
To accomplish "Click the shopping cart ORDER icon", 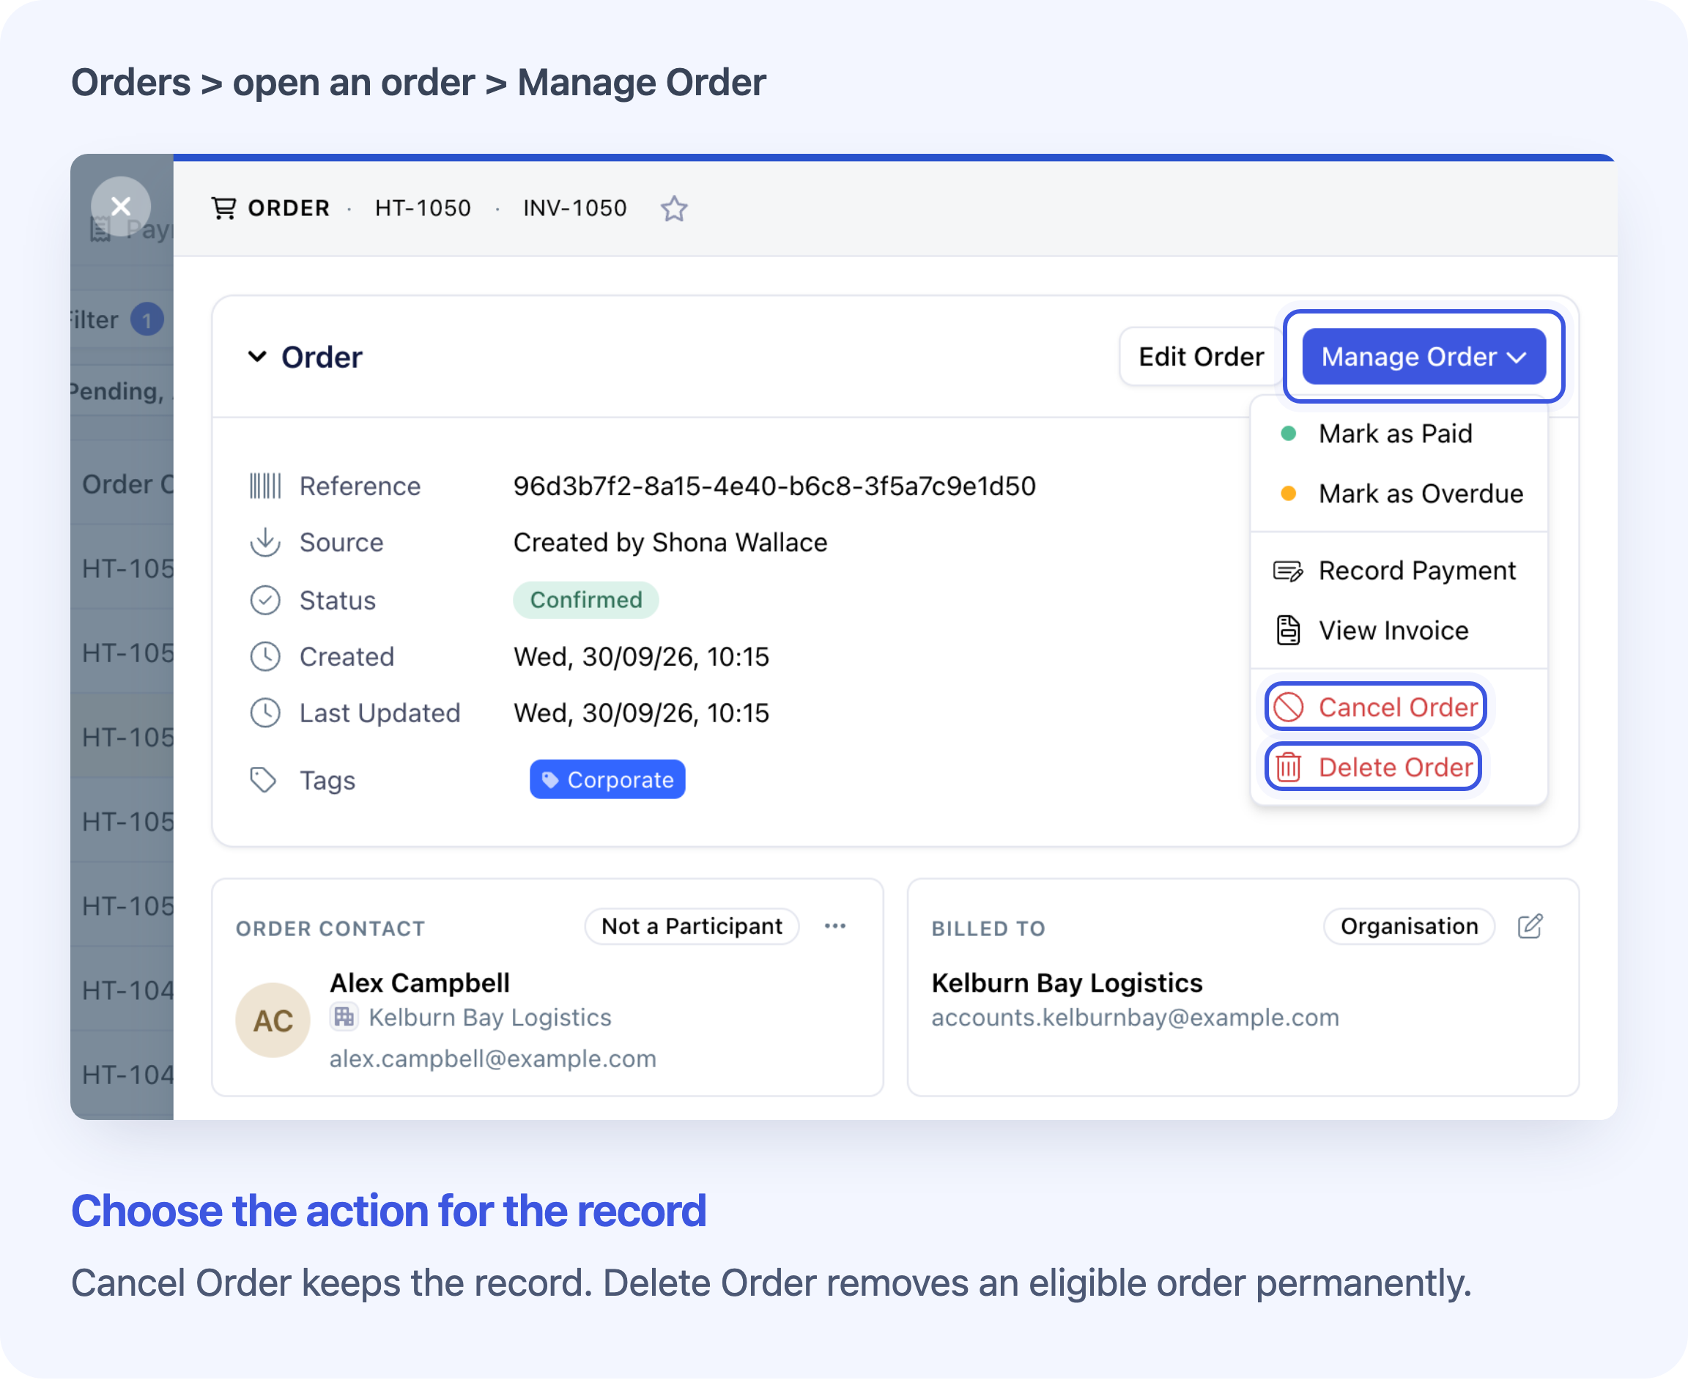I will tap(223, 208).
